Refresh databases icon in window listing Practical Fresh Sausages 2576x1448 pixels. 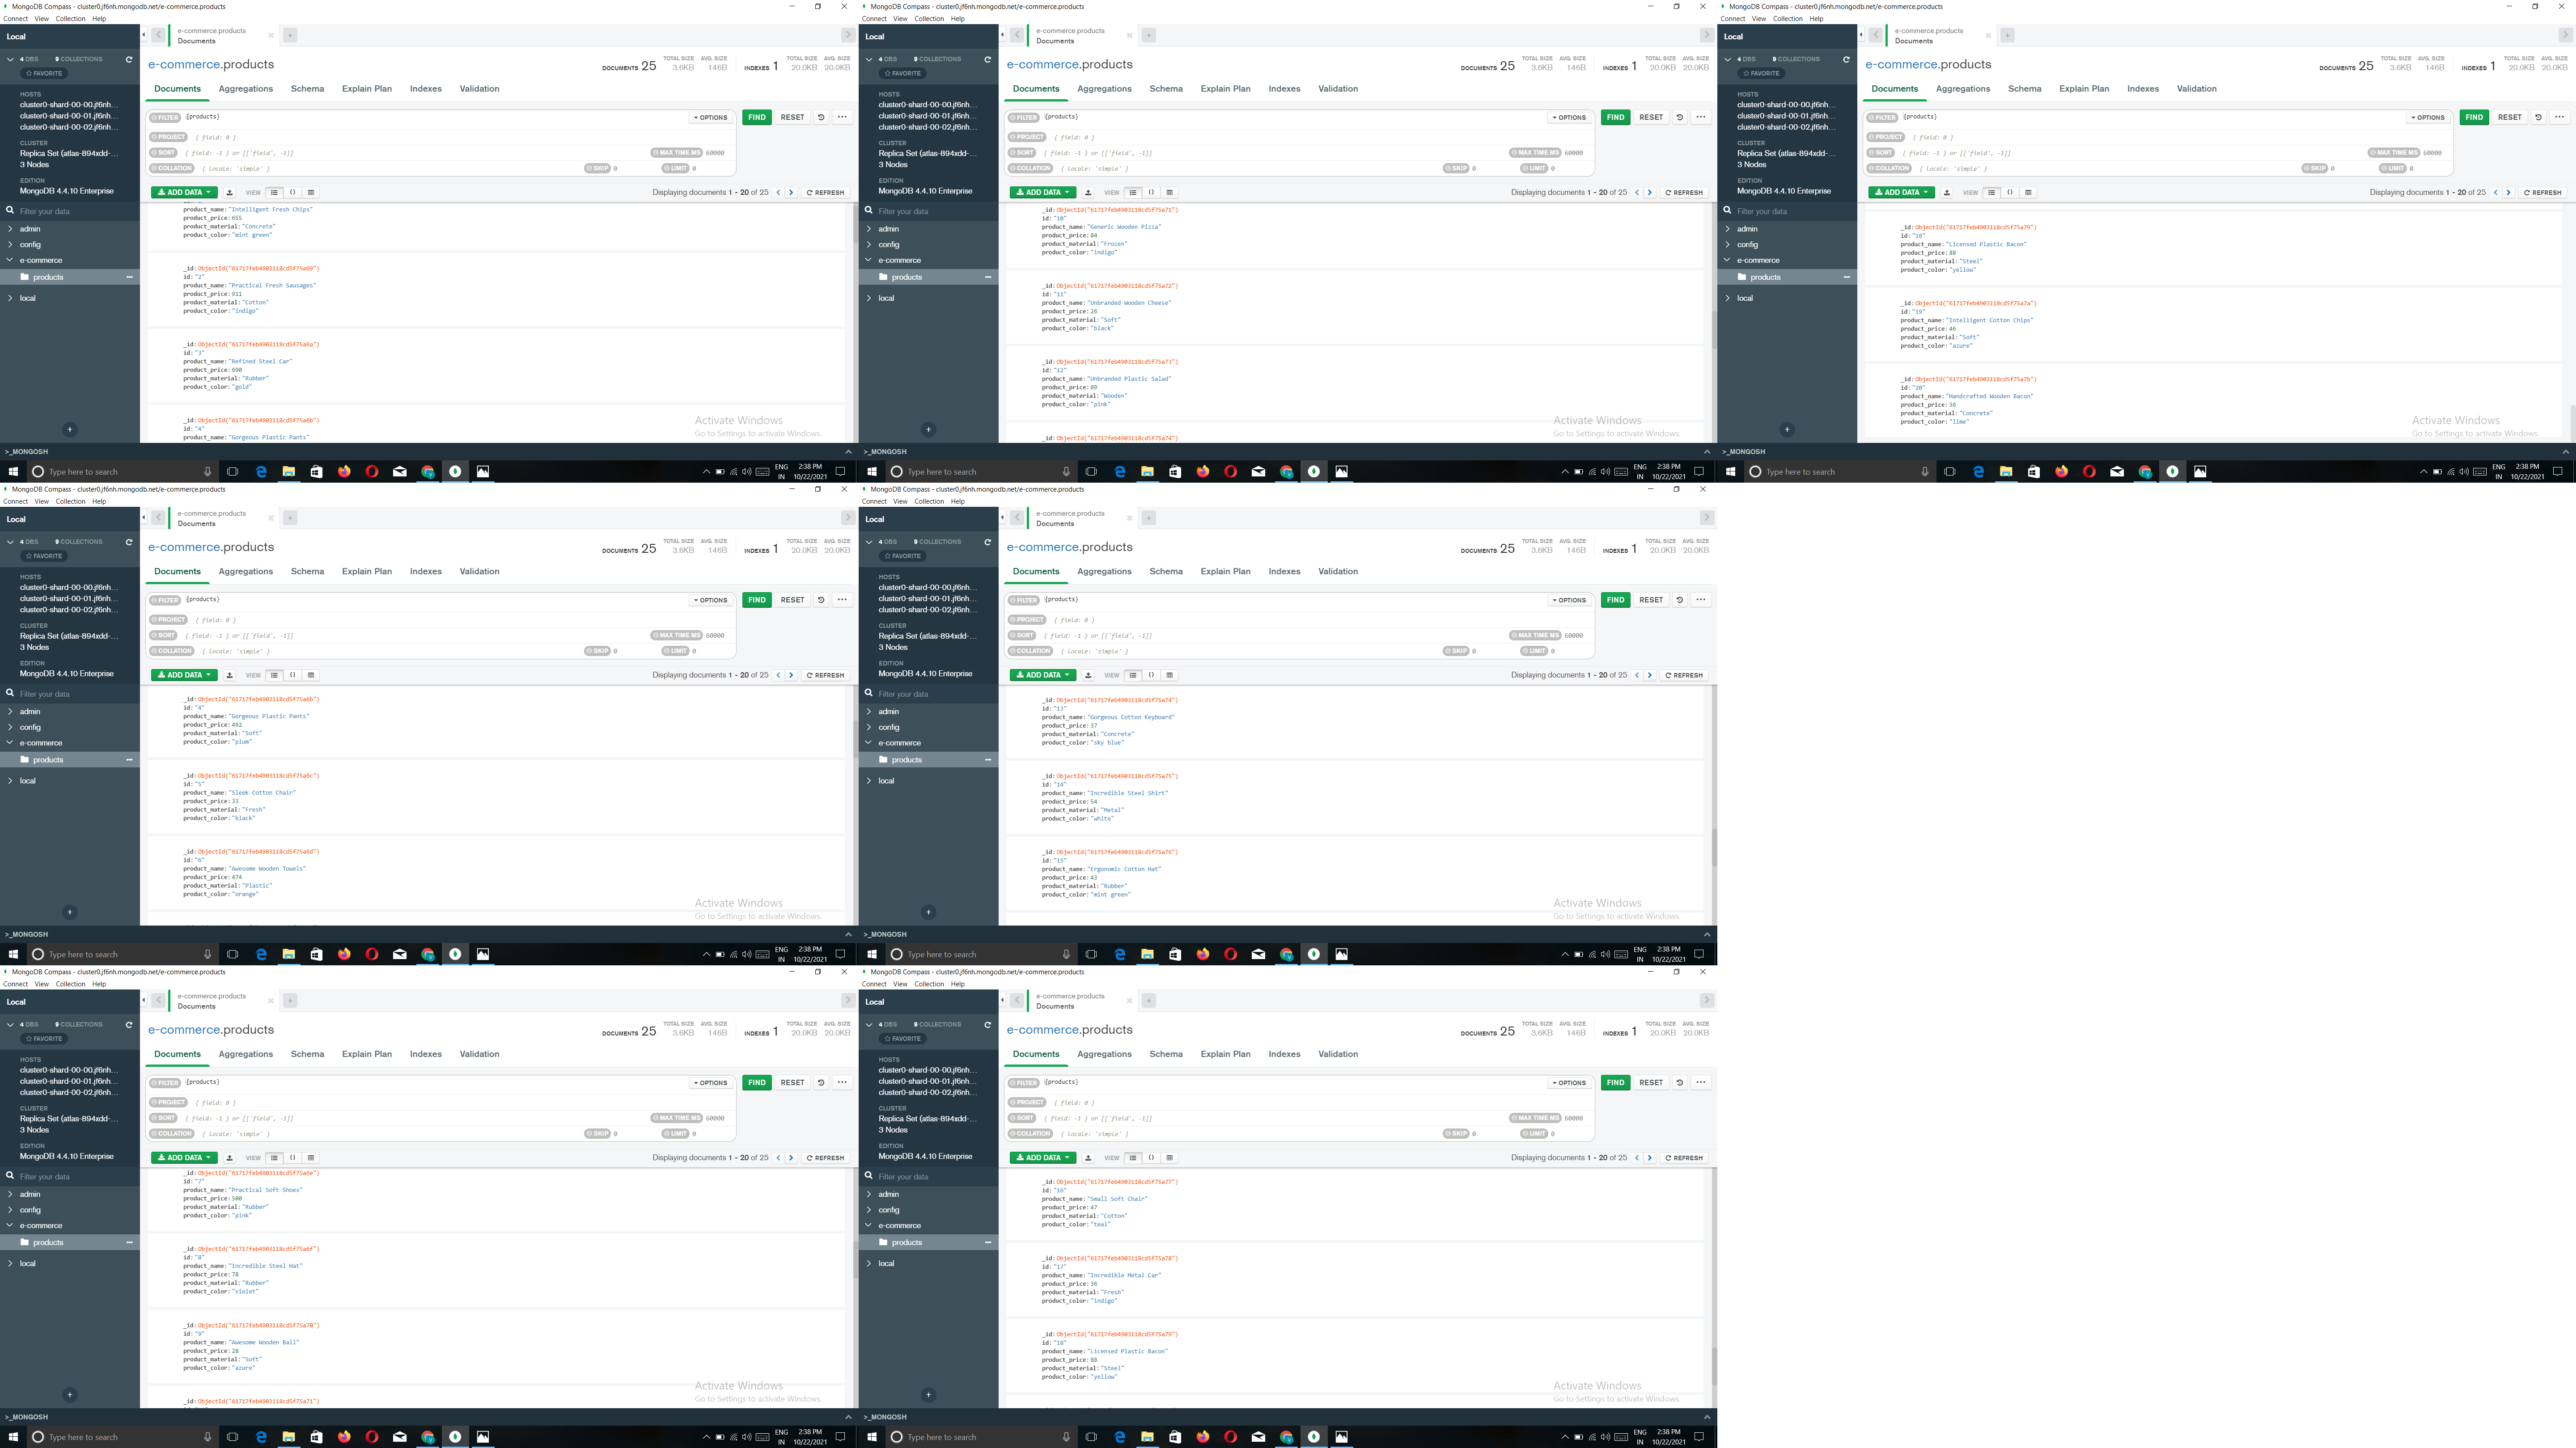[128, 59]
